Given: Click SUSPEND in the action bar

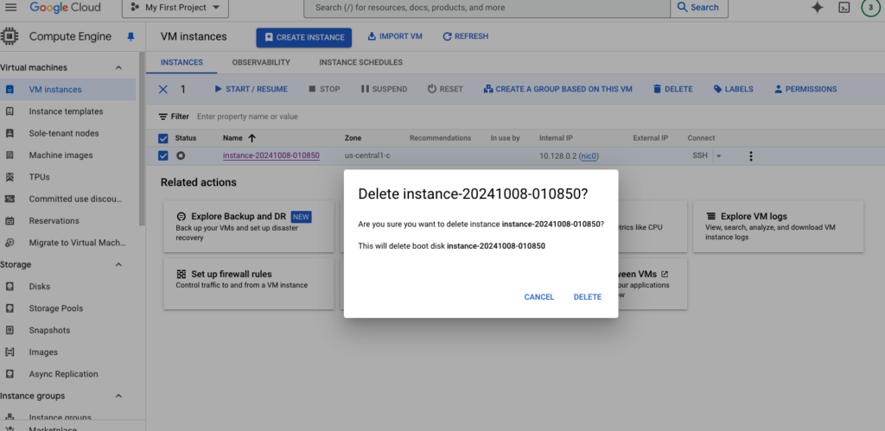Looking at the screenshot, I should tap(384, 89).
